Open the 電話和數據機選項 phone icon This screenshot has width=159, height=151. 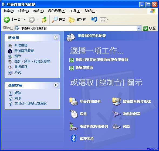[73, 126]
